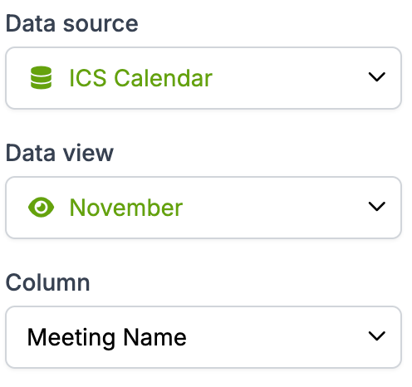Open the Data source dropdown
412x387 pixels.
204,78
